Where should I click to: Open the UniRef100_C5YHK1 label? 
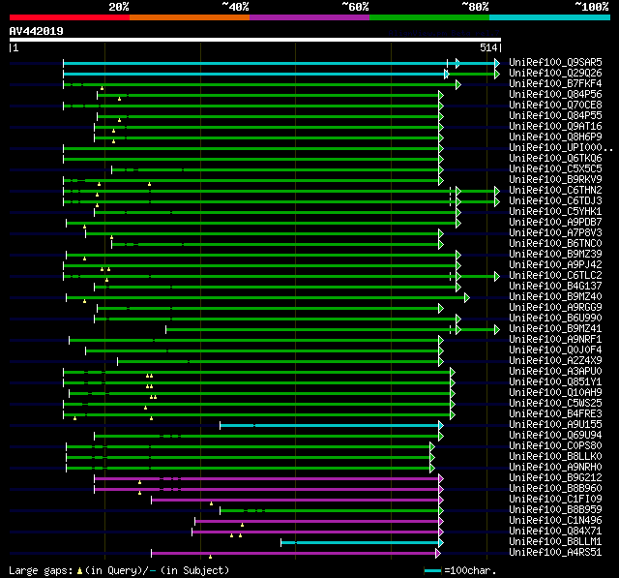pyautogui.click(x=555, y=212)
